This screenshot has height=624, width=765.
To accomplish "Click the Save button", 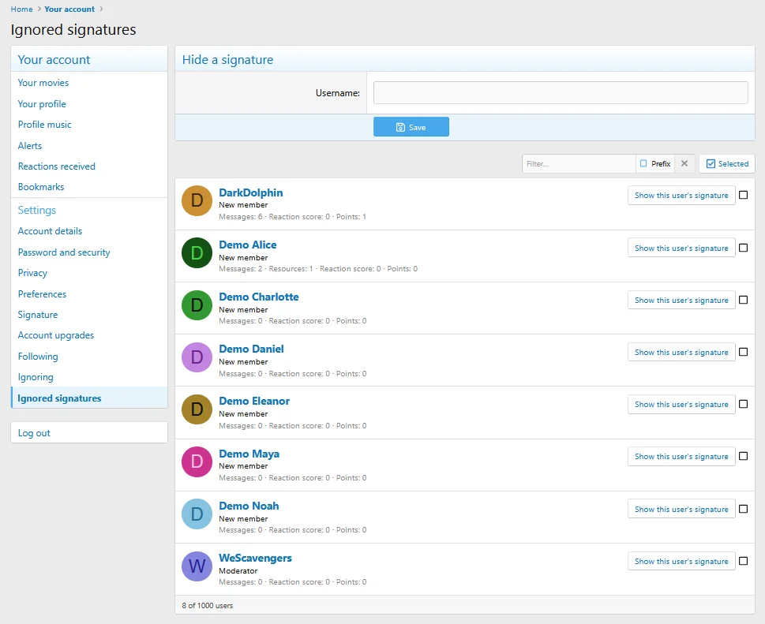I will pos(411,127).
